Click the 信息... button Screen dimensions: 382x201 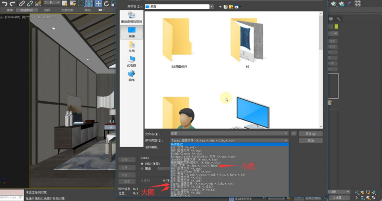127,175
